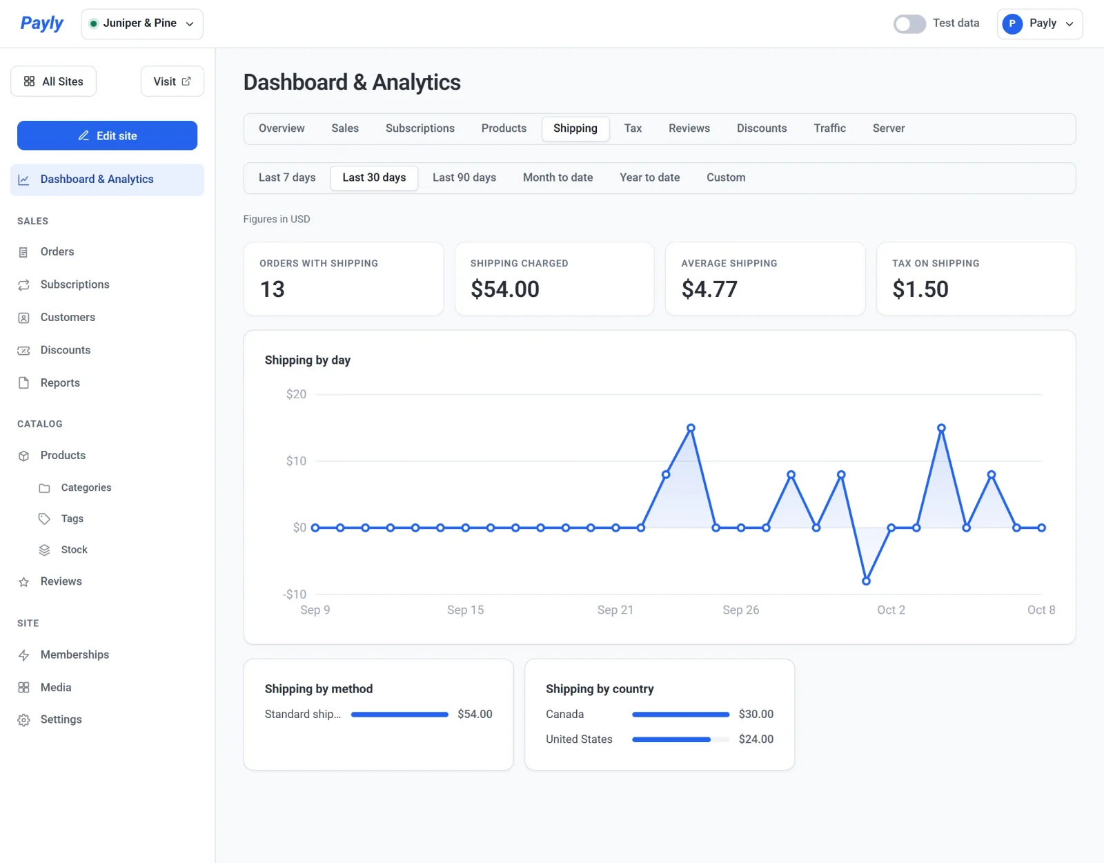The height and width of the screenshot is (863, 1104).
Task: Open the Sales analytics tab
Action: point(345,128)
